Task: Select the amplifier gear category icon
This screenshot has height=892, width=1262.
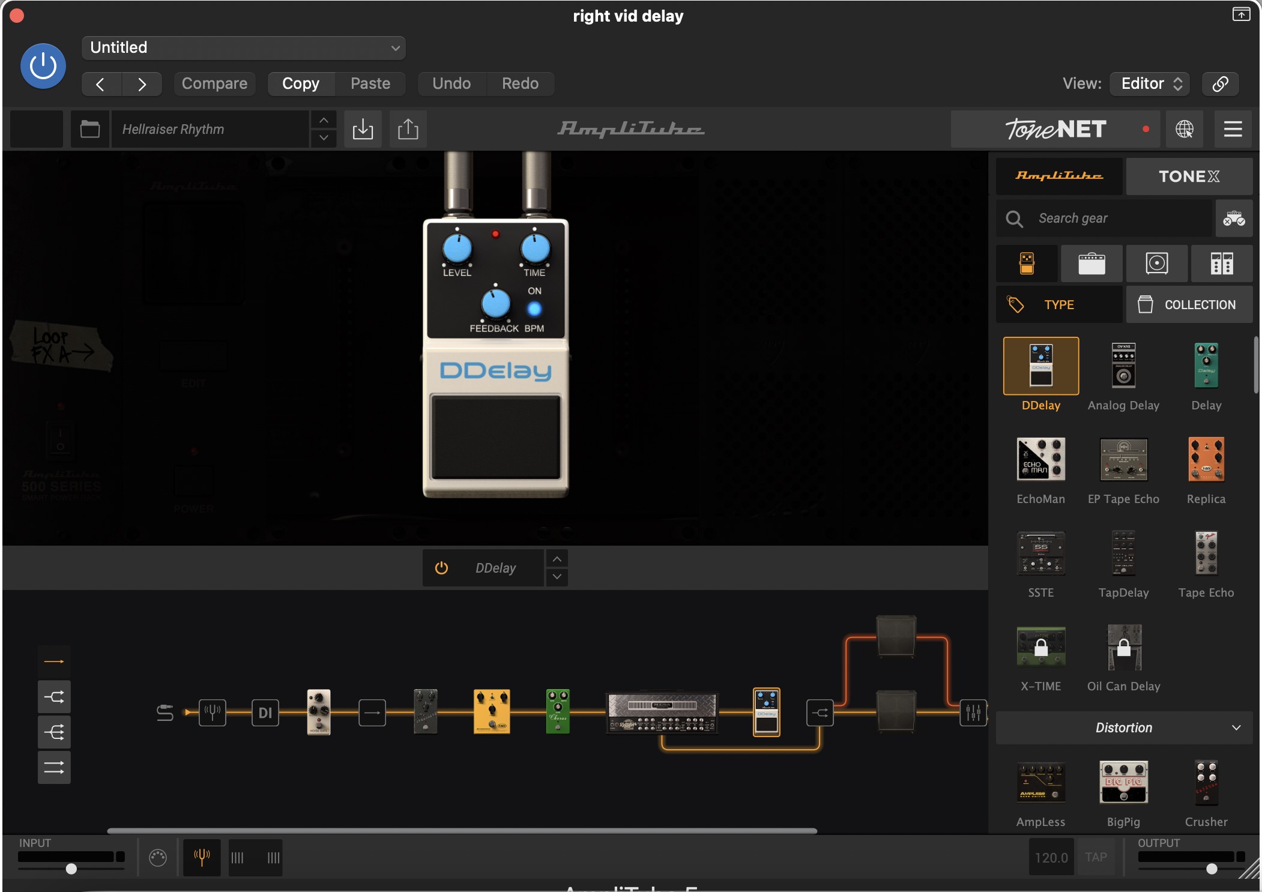Action: [1091, 264]
